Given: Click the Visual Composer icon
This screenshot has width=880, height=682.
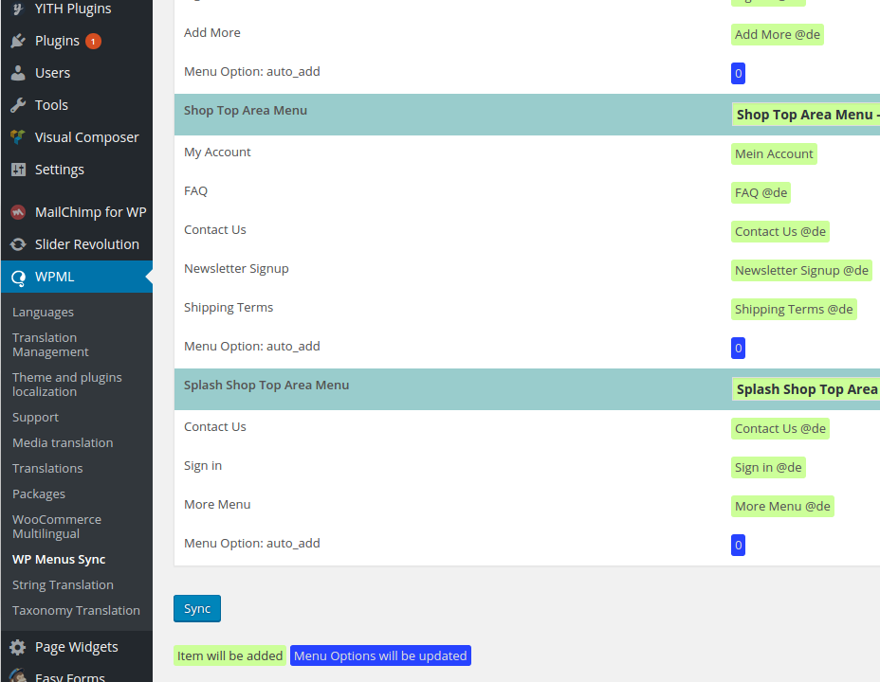Looking at the screenshot, I should (x=18, y=137).
